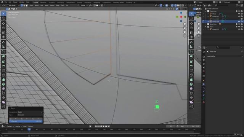Click the pan hand gizmo in main viewport
Viewport: 244px width, 137px height.
pyautogui.click(x=185, y=28)
